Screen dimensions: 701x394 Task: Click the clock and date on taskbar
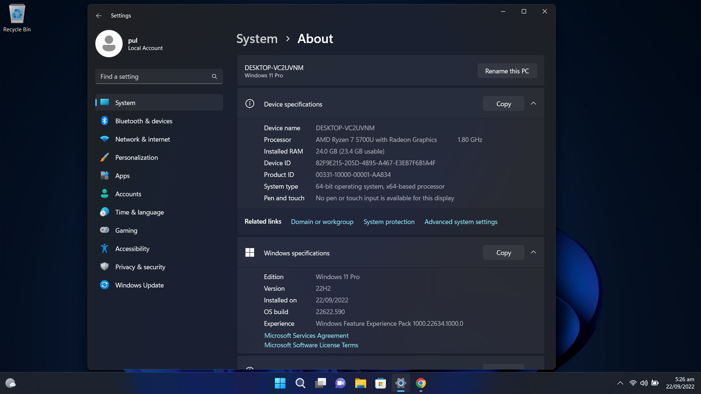(680, 383)
